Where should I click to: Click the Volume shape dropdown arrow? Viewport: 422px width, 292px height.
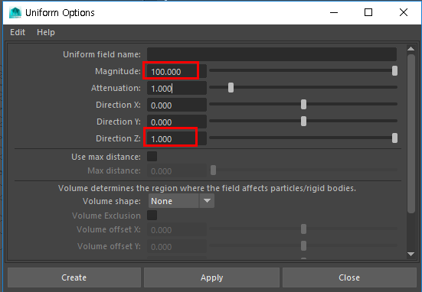(207, 201)
